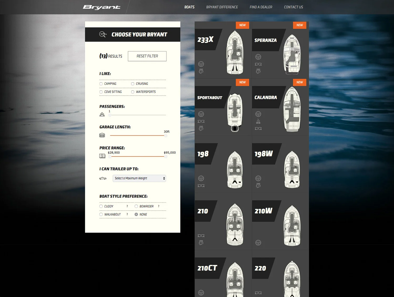
Task: Open the 210 boat image
Action: 235,225
